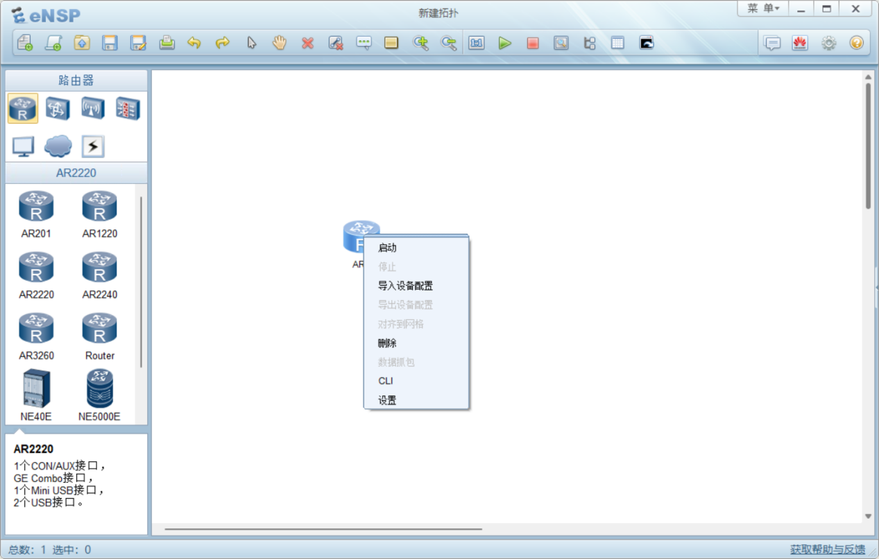Select the switch device category icon
This screenshot has height=559, width=879.
click(x=58, y=108)
